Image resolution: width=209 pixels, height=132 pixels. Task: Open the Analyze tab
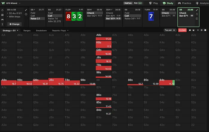point(202,3)
